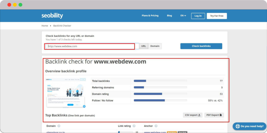This screenshot has height=133, width=267.
Task: Click the Domain column header
Action: [51, 126]
